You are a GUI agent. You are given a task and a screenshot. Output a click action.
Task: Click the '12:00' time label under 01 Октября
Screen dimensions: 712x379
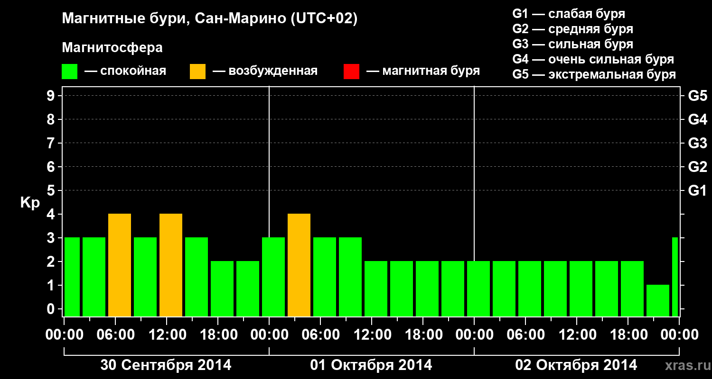click(x=372, y=335)
